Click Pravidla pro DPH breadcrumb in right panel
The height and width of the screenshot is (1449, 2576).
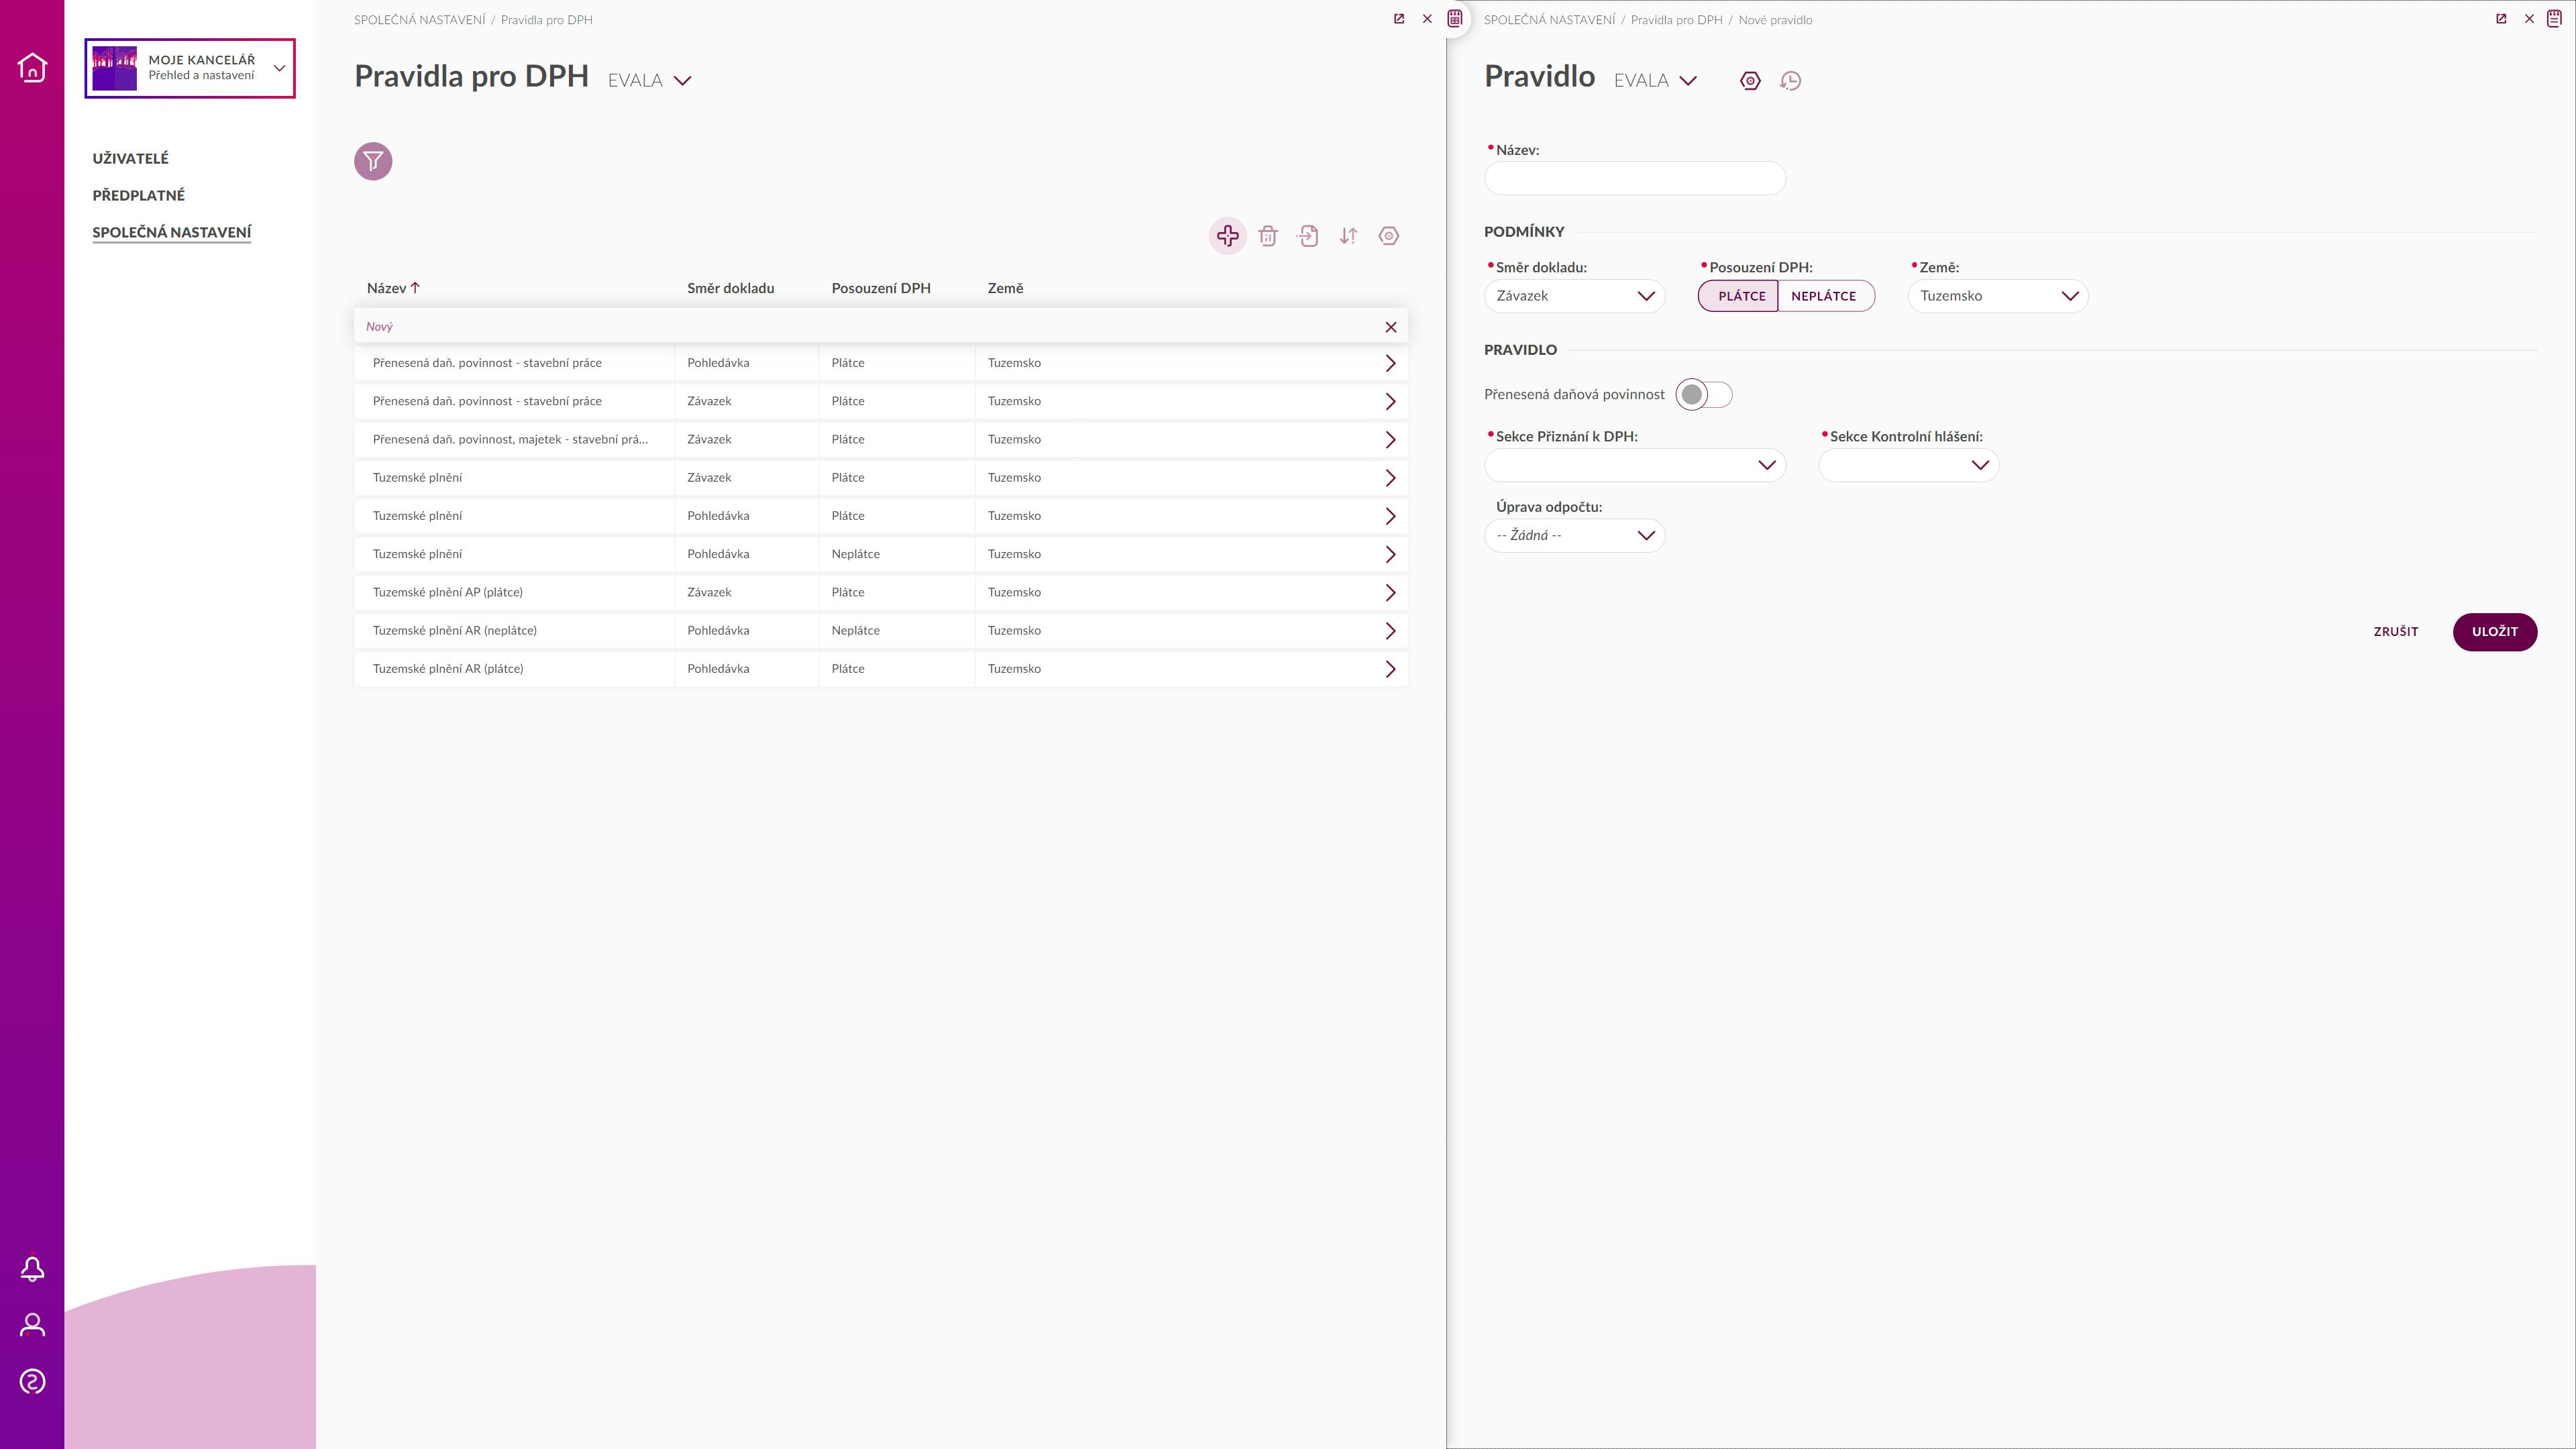1676,20
